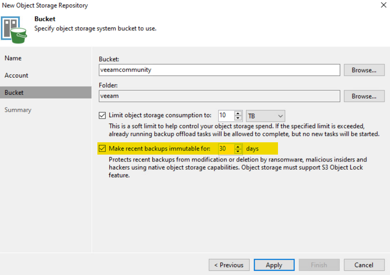The height and width of the screenshot is (275, 390).
Task: Decrease storage limit with down arrow
Action: 238,118
